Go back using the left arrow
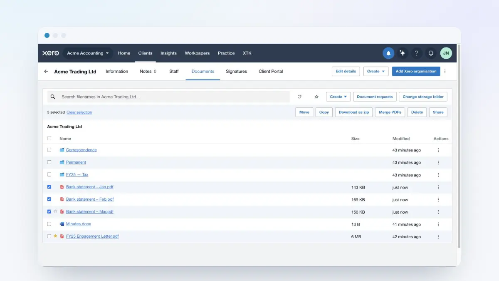The image size is (499, 281). click(46, 72)
